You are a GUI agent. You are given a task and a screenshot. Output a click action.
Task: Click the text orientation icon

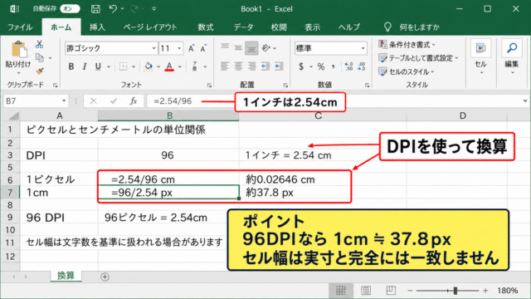tap(266, 48)
